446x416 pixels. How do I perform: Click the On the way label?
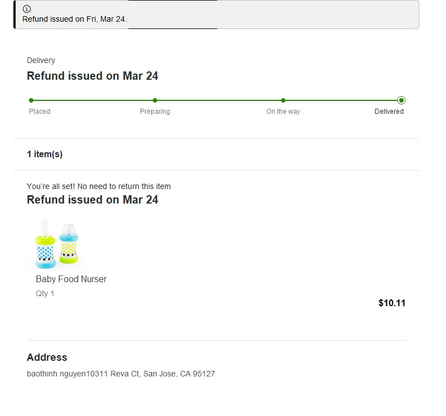pos(283,112)
